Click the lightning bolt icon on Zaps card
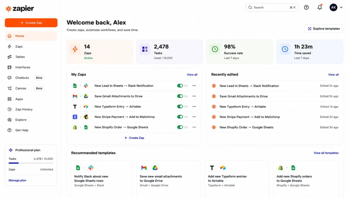349x198 pixels. tap(75, 49)
